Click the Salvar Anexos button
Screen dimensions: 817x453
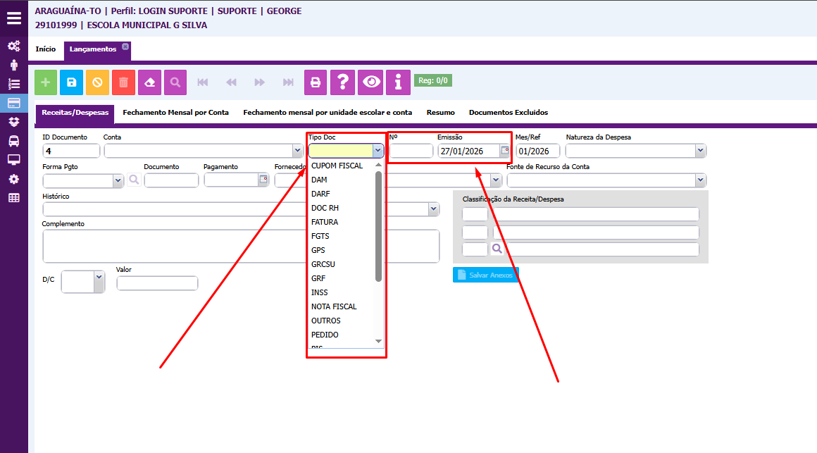485,275
